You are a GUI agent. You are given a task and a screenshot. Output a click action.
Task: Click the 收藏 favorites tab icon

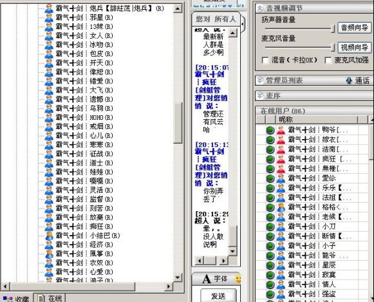8,299
